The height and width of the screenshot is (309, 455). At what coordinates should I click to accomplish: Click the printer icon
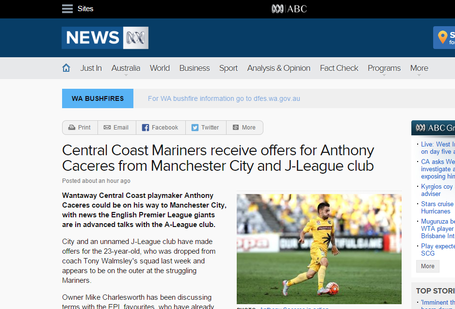point(72,128)
